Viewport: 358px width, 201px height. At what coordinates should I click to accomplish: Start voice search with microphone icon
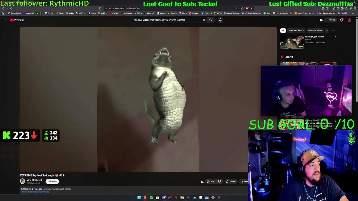[x=220, y=20]
